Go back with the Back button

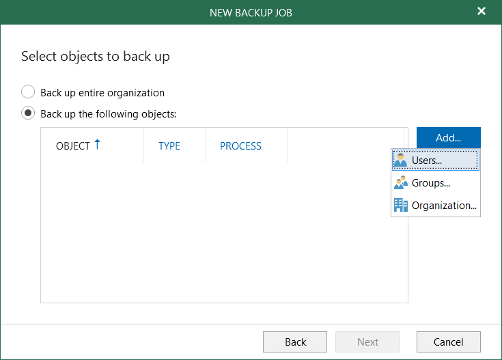point(295,342)
